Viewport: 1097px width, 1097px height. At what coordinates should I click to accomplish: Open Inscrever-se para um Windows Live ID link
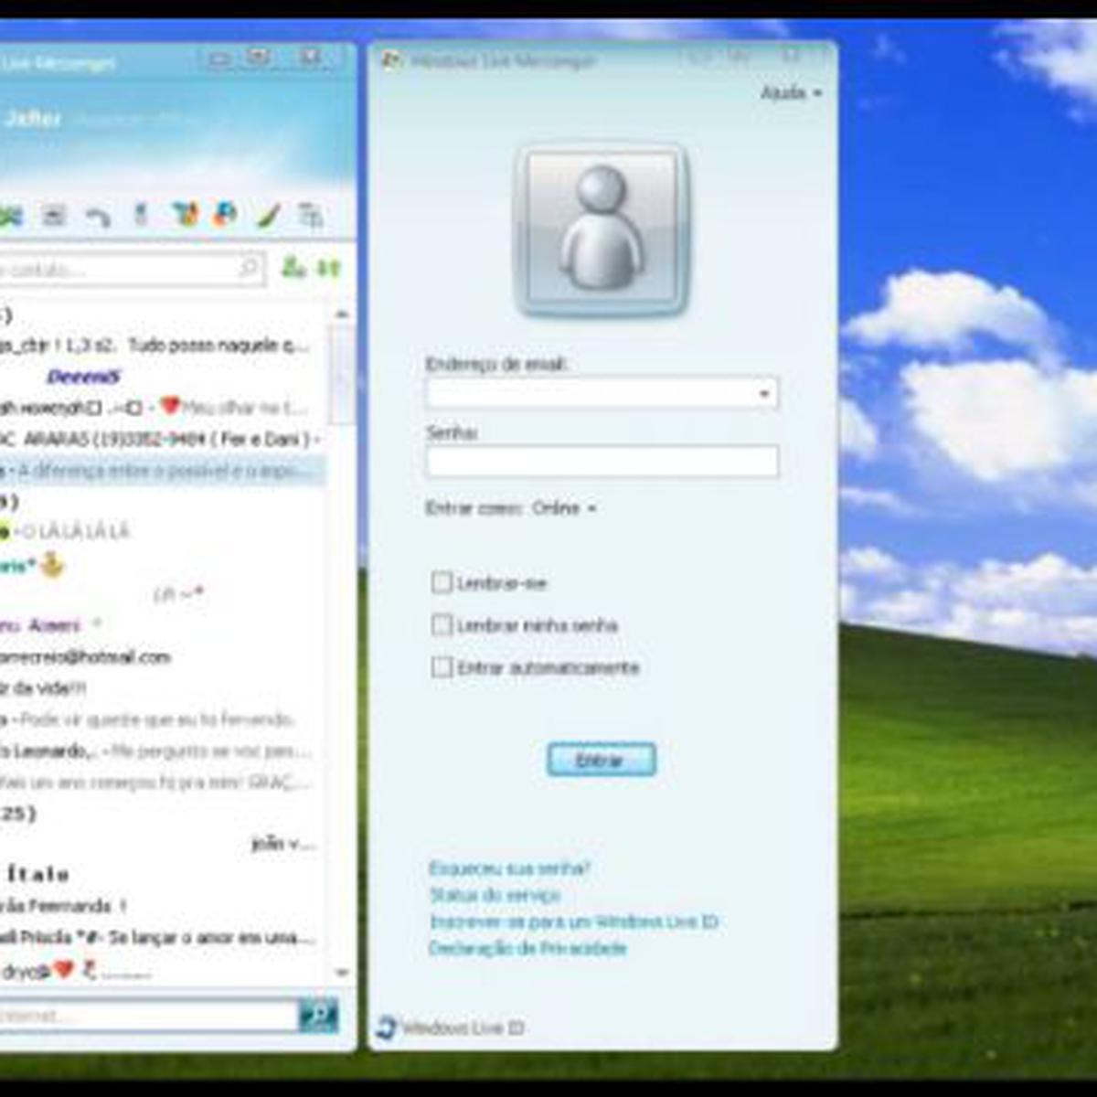(574, 921)
